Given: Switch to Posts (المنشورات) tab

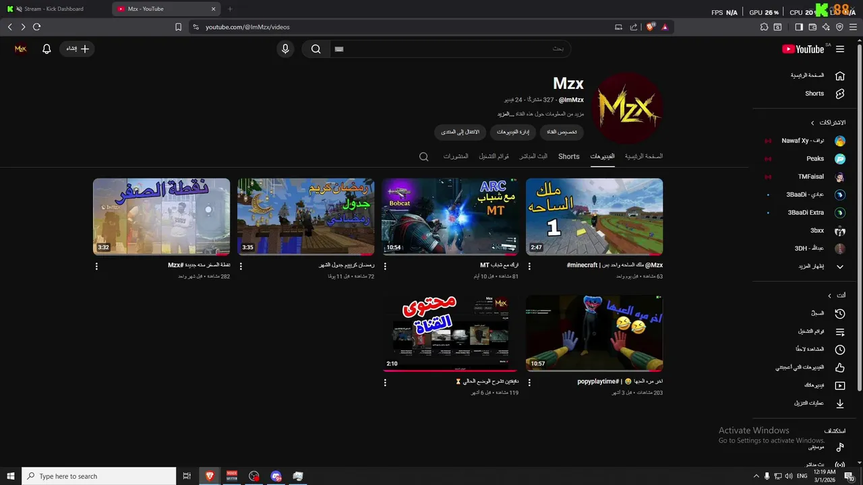Looking at the screenshot, I should [x=456, y=156].
